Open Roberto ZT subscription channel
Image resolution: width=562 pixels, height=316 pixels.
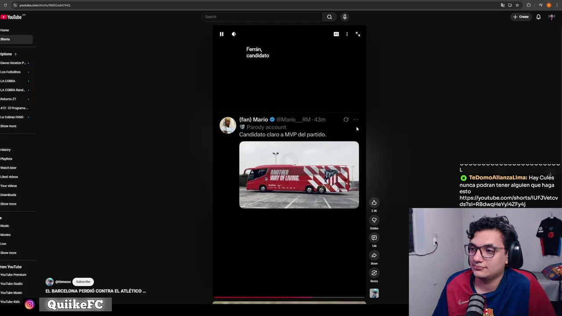tap(8, 99)
